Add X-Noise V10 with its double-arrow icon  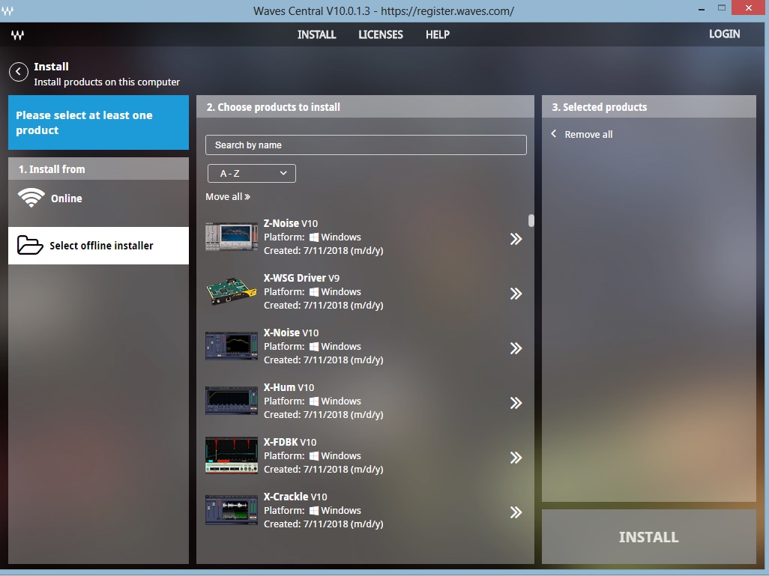click(516, 348)
